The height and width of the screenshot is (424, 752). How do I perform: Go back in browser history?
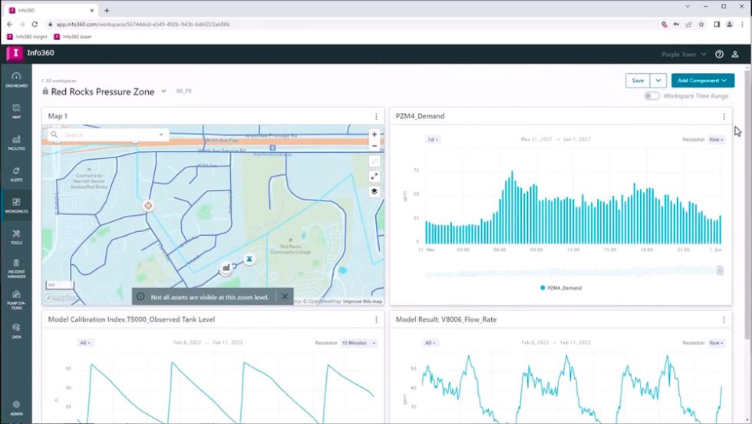click(x=9, y=24)
